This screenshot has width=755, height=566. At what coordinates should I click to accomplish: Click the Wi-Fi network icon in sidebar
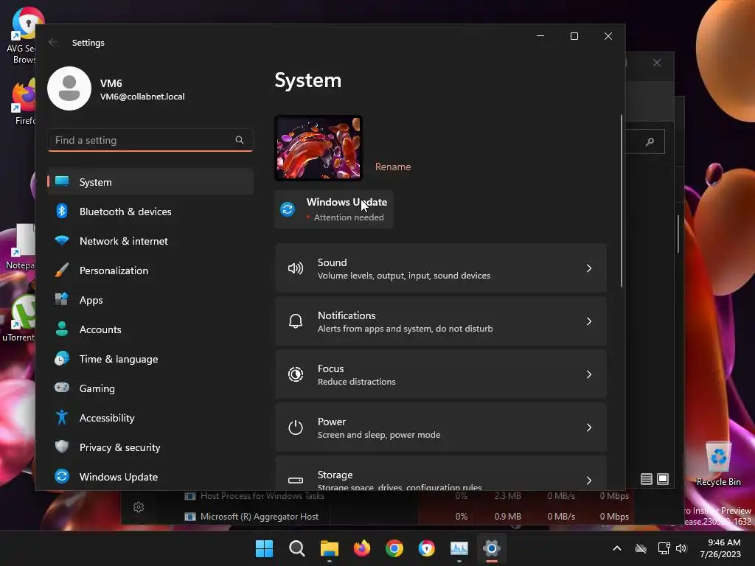[62, 240]
